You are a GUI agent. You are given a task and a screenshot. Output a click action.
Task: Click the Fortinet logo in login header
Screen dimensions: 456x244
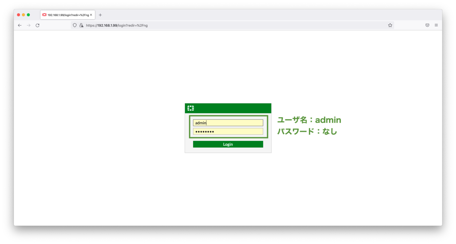pos(191,108)
